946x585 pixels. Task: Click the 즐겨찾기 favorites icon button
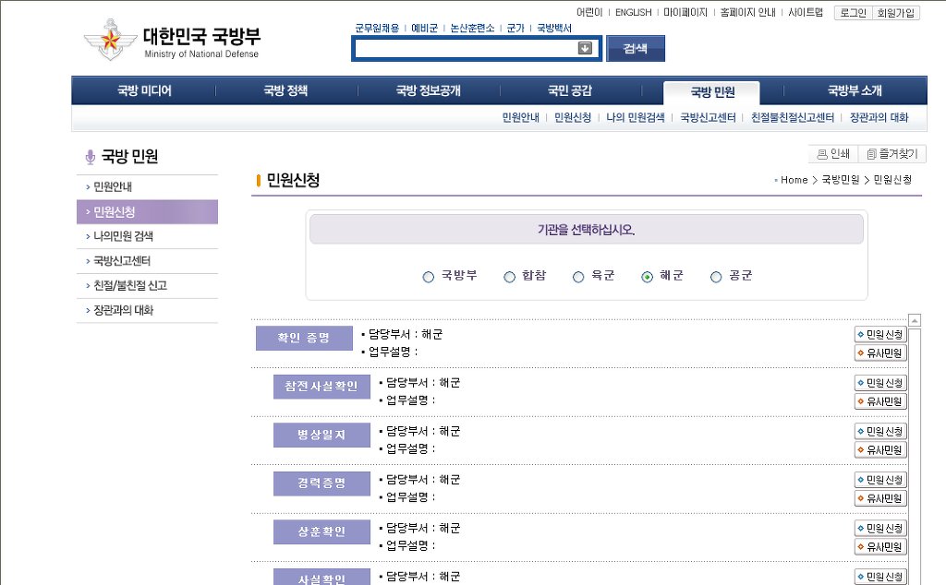tap(891, 154)
